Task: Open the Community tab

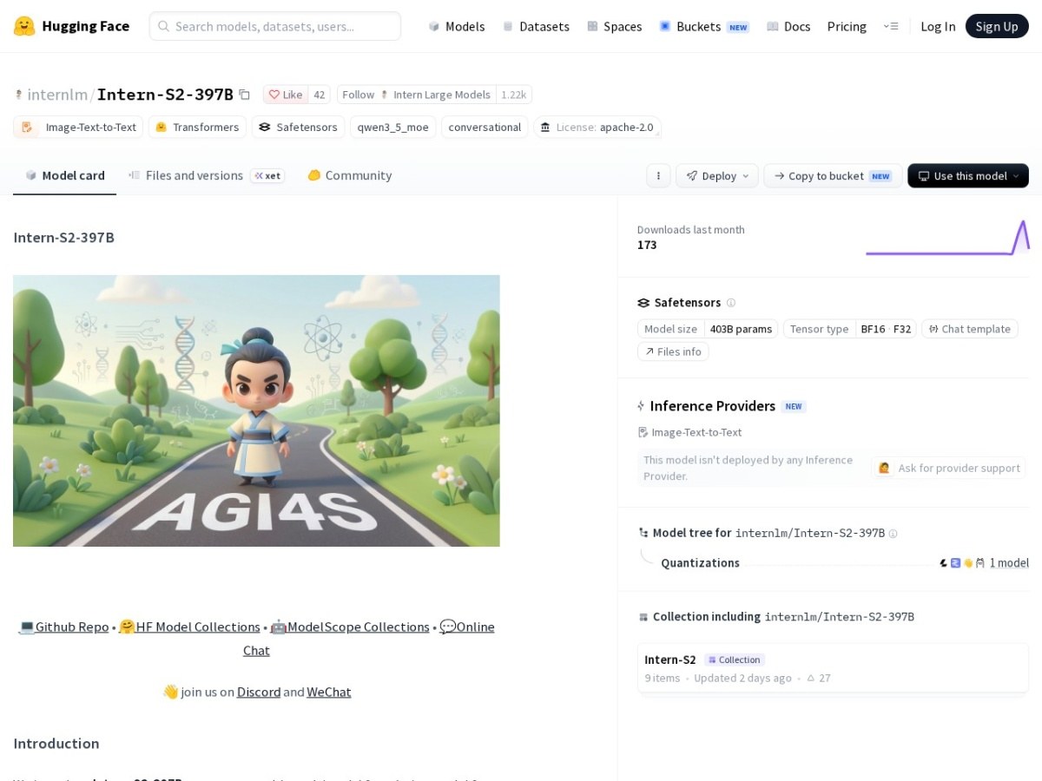Action: pyautogui.click(x=349, y=175)
